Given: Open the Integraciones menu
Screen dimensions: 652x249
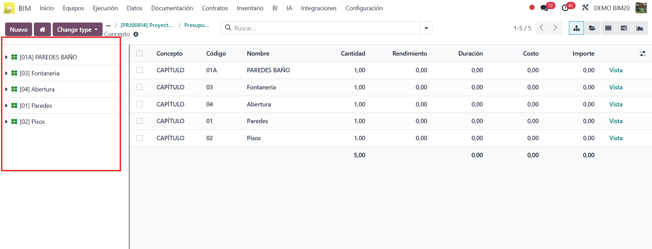Looking at the screenshot, I should (318, 8).
